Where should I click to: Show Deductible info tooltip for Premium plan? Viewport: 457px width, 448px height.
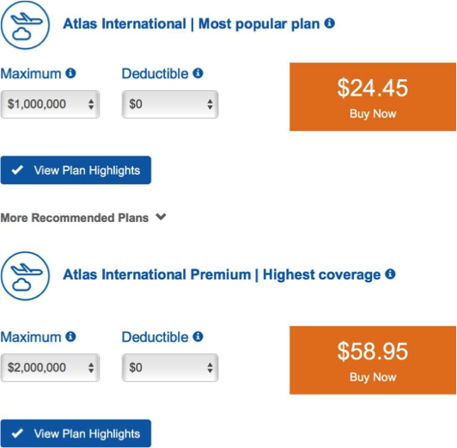click(198, 336)
